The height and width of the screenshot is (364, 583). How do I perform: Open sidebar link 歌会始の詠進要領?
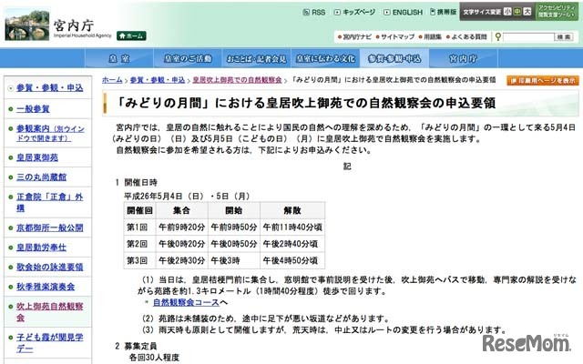(49, 267)
